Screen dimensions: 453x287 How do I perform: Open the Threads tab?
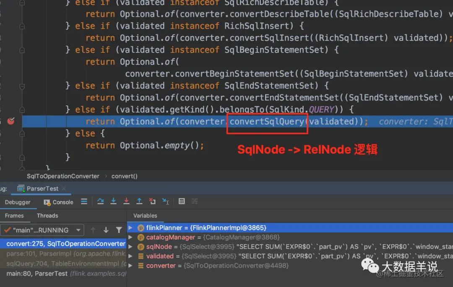47,216
